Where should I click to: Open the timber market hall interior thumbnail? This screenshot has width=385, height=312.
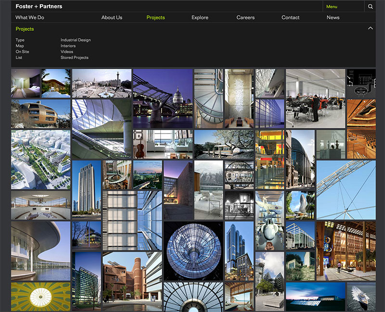coord(346,251)
